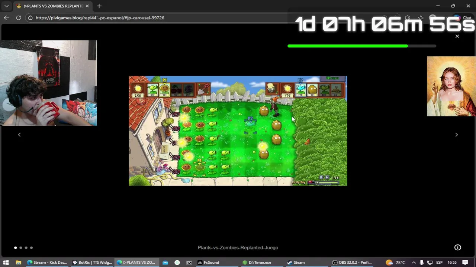This screenshot has width=476, height=267.
Task: Open the Windows notification center
Action: click(x=465, y=262)
